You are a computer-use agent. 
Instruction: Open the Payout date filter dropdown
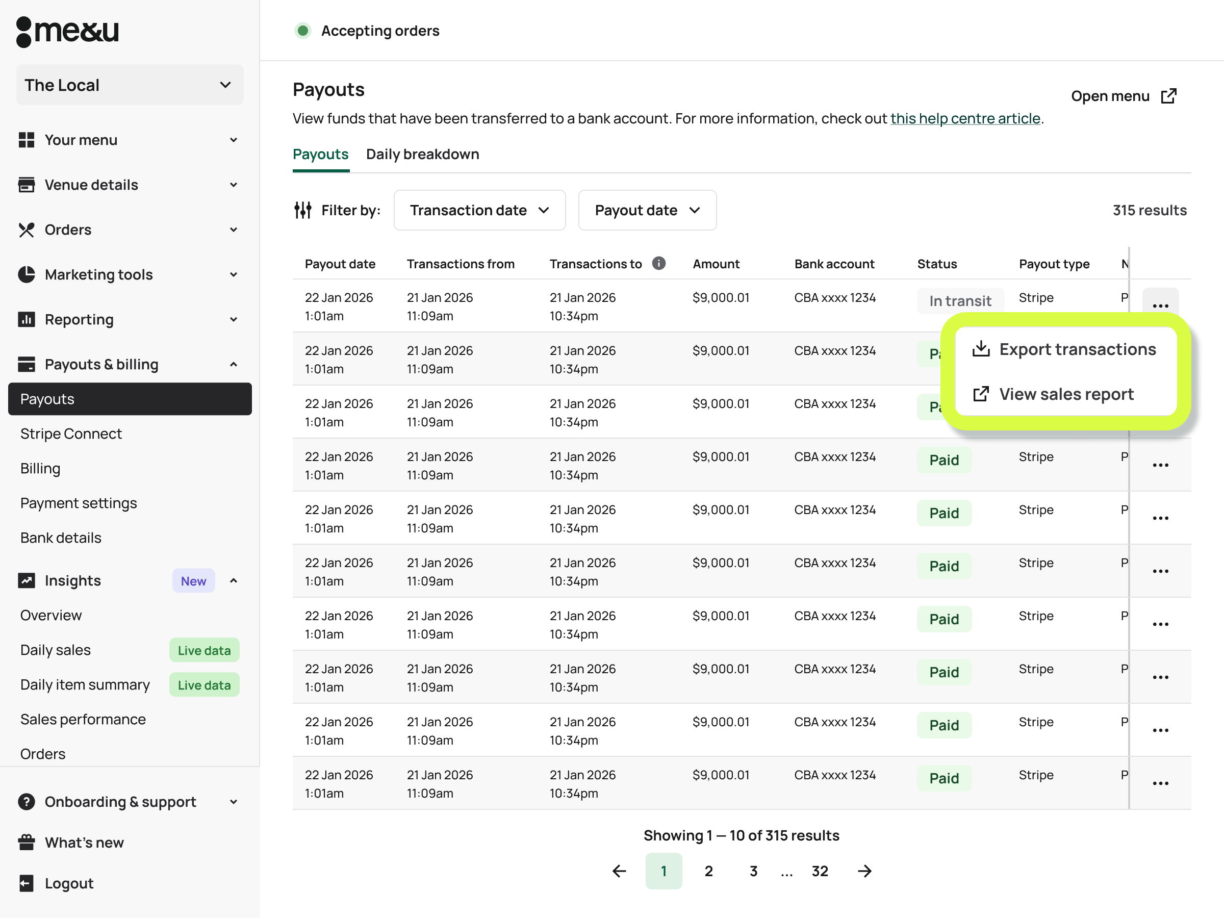[647, 210]
